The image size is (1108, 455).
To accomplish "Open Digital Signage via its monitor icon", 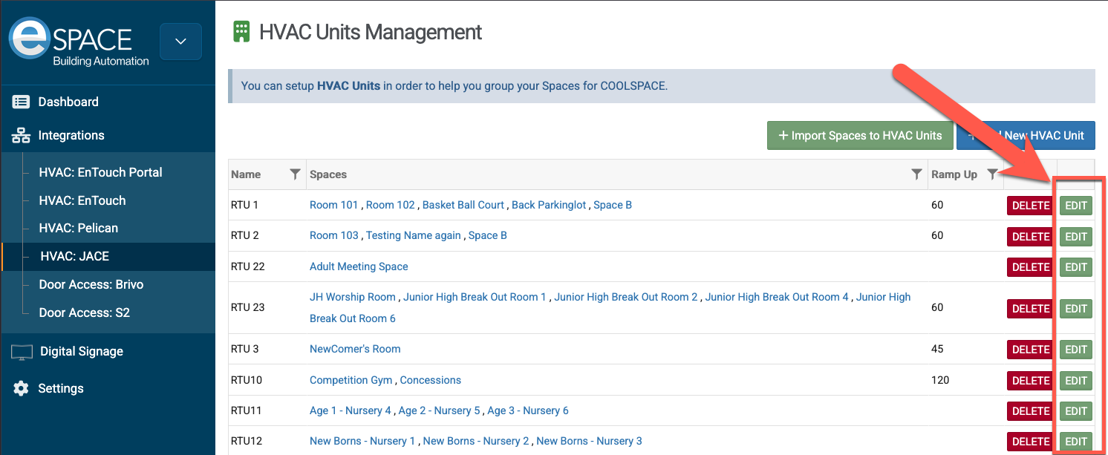I will click(22, 351).
